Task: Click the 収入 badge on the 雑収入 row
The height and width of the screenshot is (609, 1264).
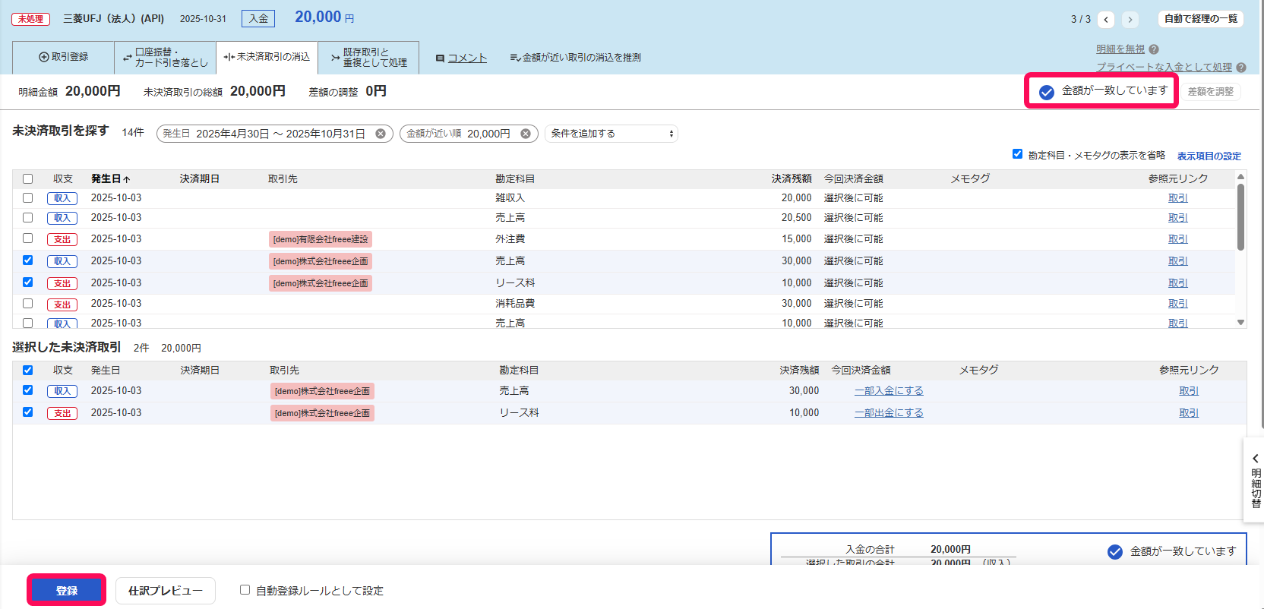Action: (62, 198)
